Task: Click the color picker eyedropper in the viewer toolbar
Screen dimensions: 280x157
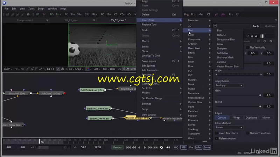Action: [x=40, y=69]
